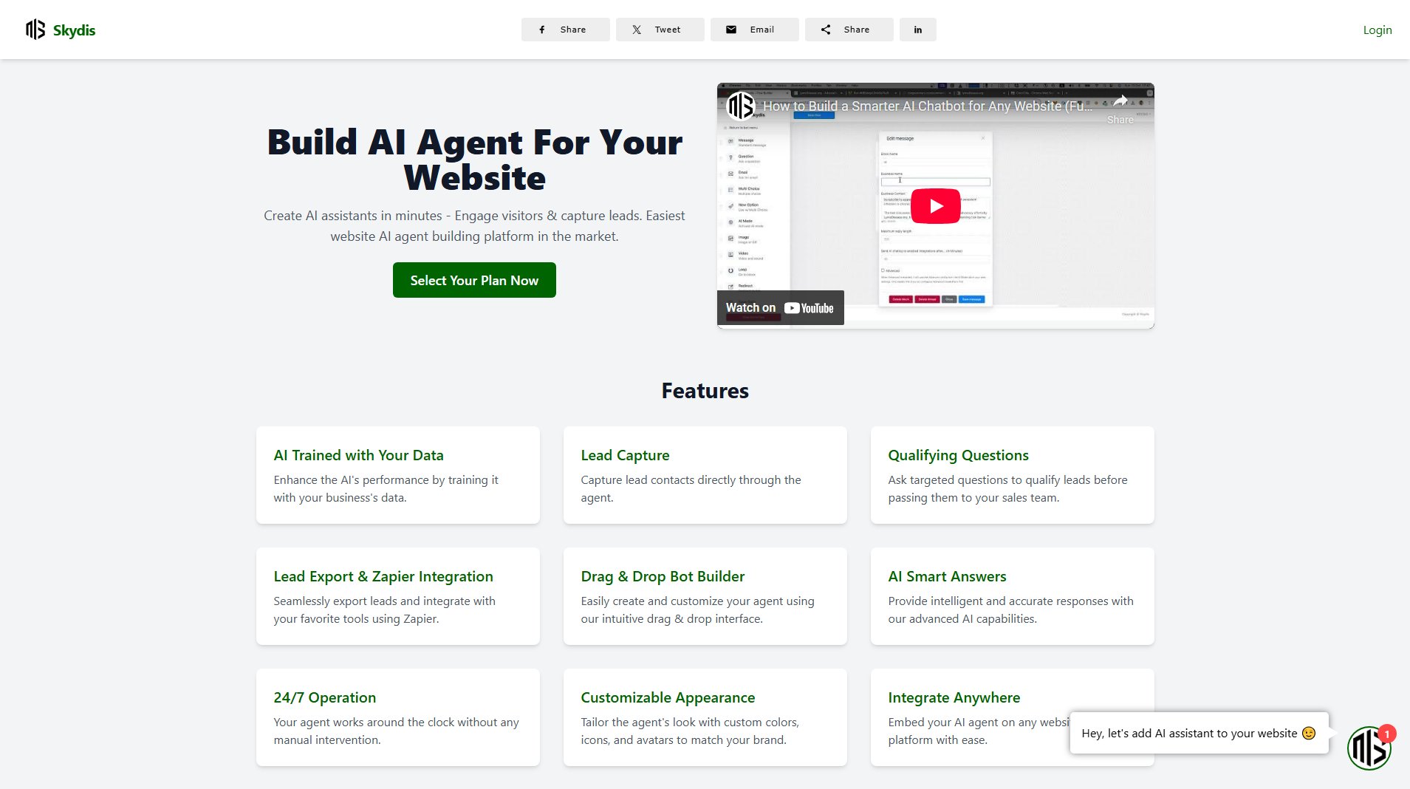The image size is (1410, 789).
Task: Select the AI Trained with Your Data card
Action: [x=397, y=475]
